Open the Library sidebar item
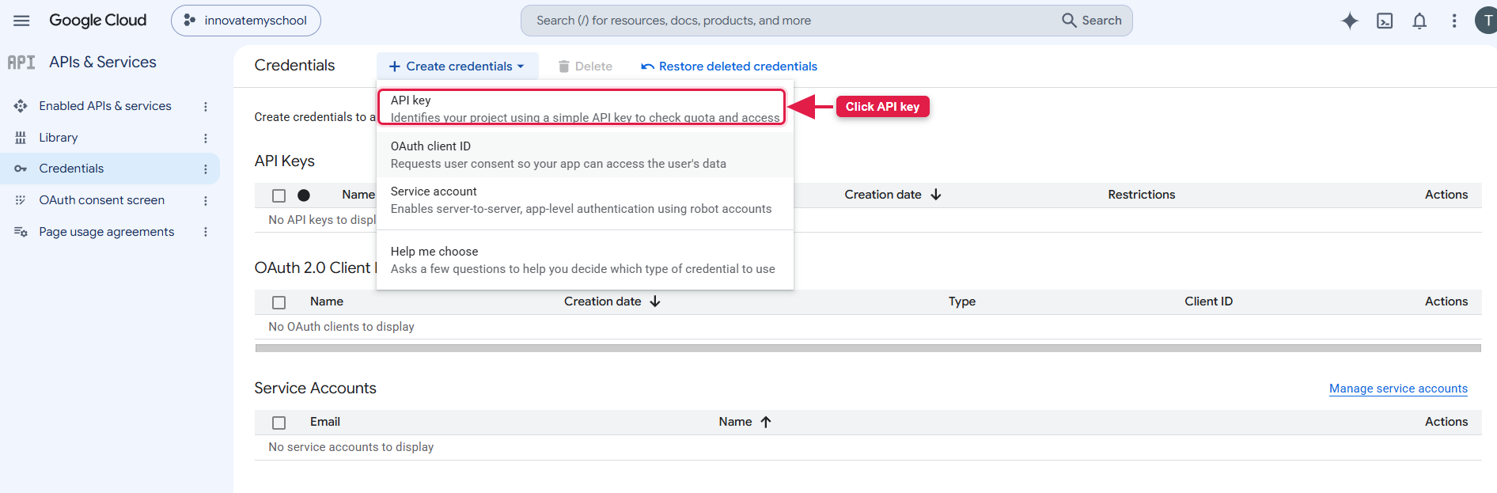The height and width of the screenshot is (493, 1497). [x=59, y=138]
